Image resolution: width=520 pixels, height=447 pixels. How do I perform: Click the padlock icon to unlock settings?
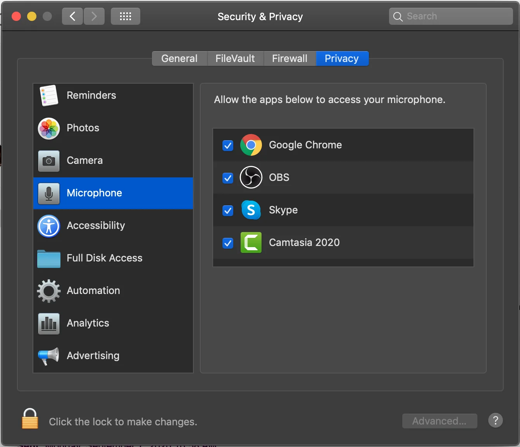pos(30,419)
